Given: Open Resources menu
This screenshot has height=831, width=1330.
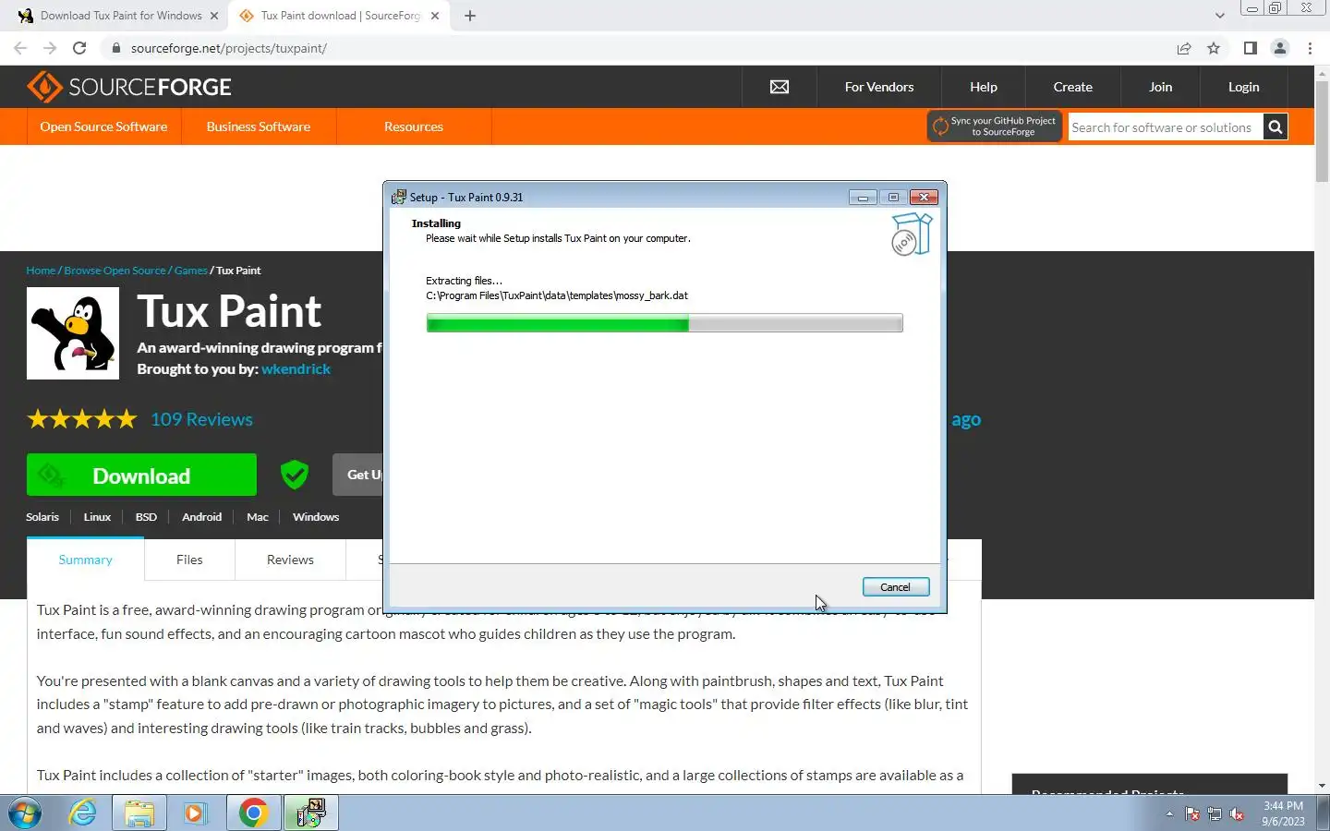Looking at the screenshot, I should coord(414,126).
